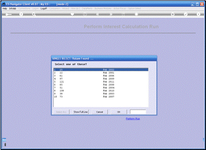Click the Cancel button in the dialog
Image resolution: width=206 pixels, height=150 pixels.
coord(99,112)
